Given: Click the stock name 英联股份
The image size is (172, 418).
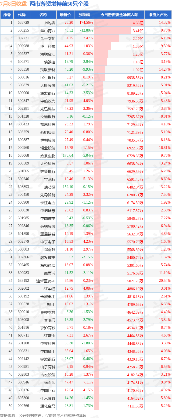Looking at the screenshot, I should [x=48, y=226].
